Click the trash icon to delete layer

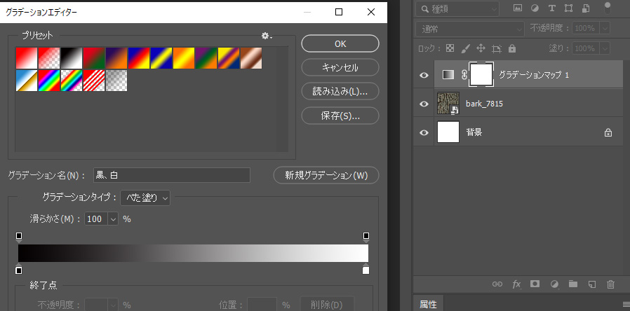(x=610, y=284)
